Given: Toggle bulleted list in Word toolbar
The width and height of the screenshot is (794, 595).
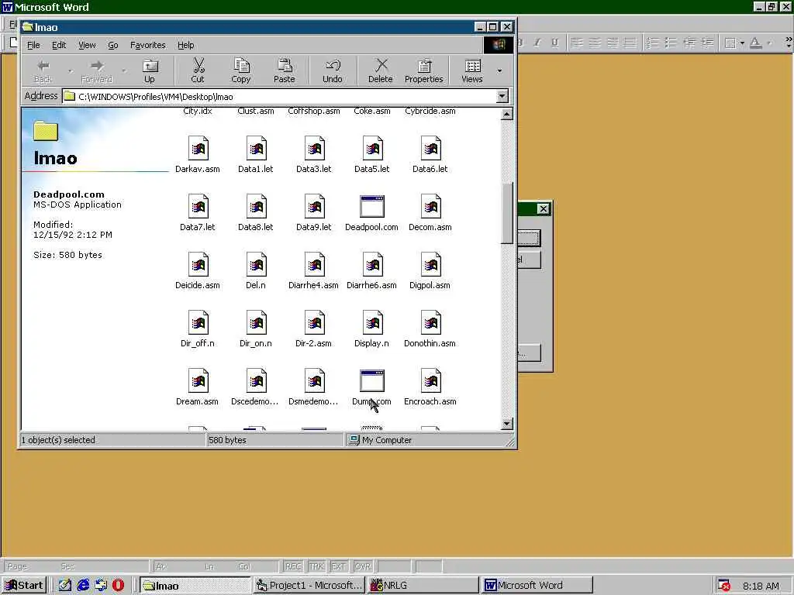Looking at the screenshot, I should 671,43.
